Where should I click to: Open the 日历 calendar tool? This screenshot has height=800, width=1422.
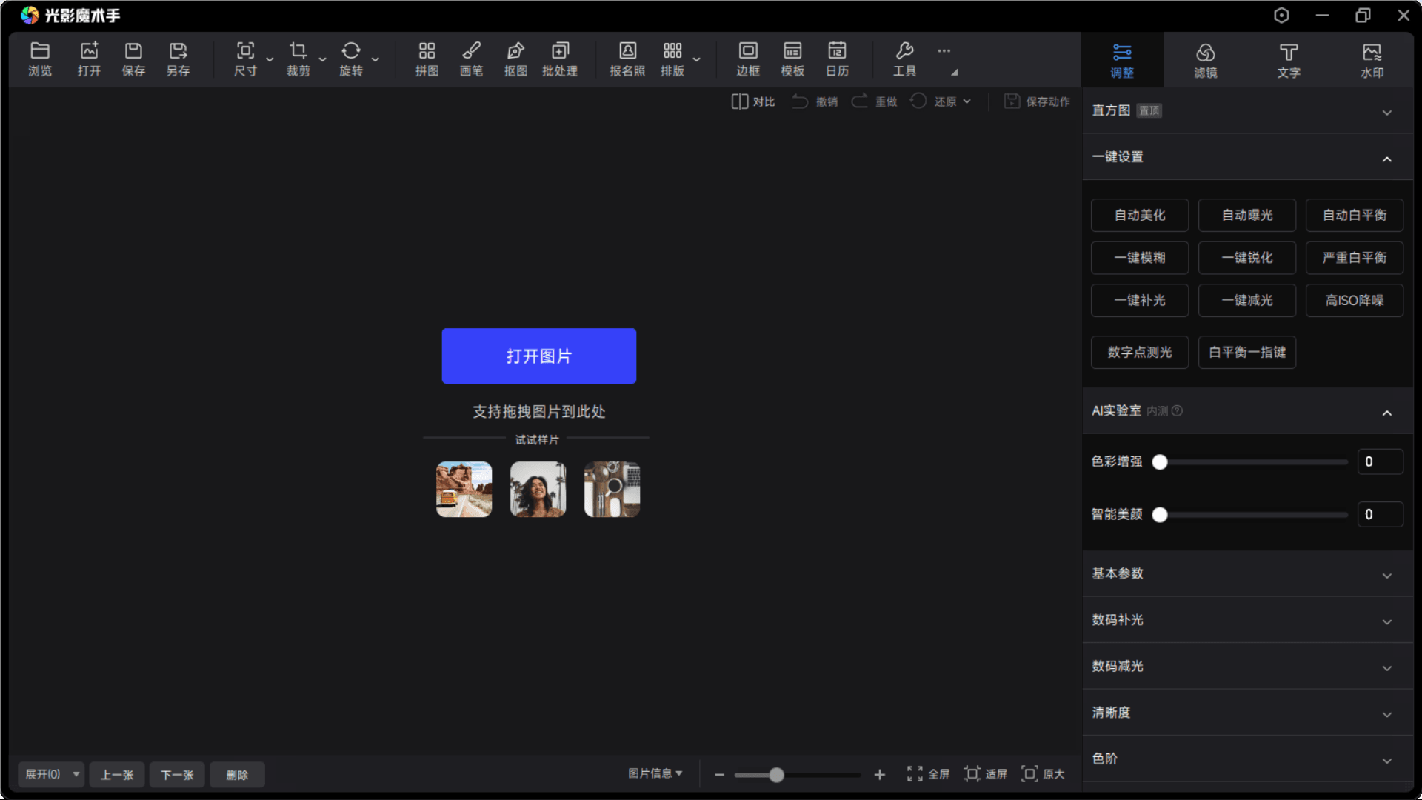click(x=837, y=59)
